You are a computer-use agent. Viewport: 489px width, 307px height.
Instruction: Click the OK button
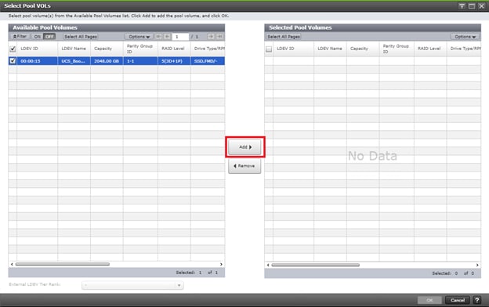tap(429, 300)
